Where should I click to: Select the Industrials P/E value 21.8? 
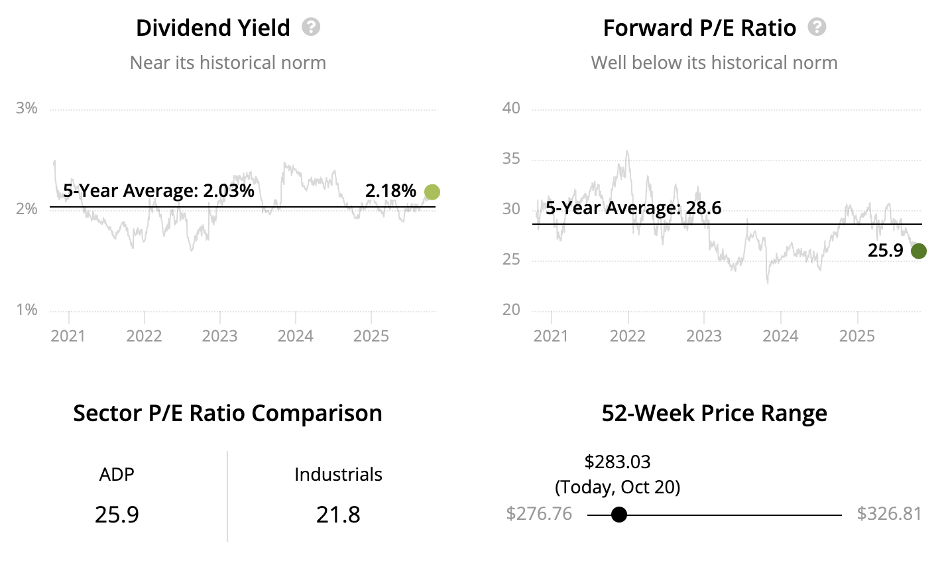[x=338, y=515]
